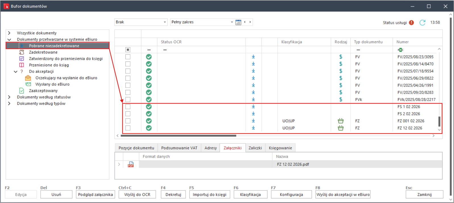Click download arrow icon for FS 1 02 2026
The height and width of the screenshot is (203, 454).
tap(253, 106)
